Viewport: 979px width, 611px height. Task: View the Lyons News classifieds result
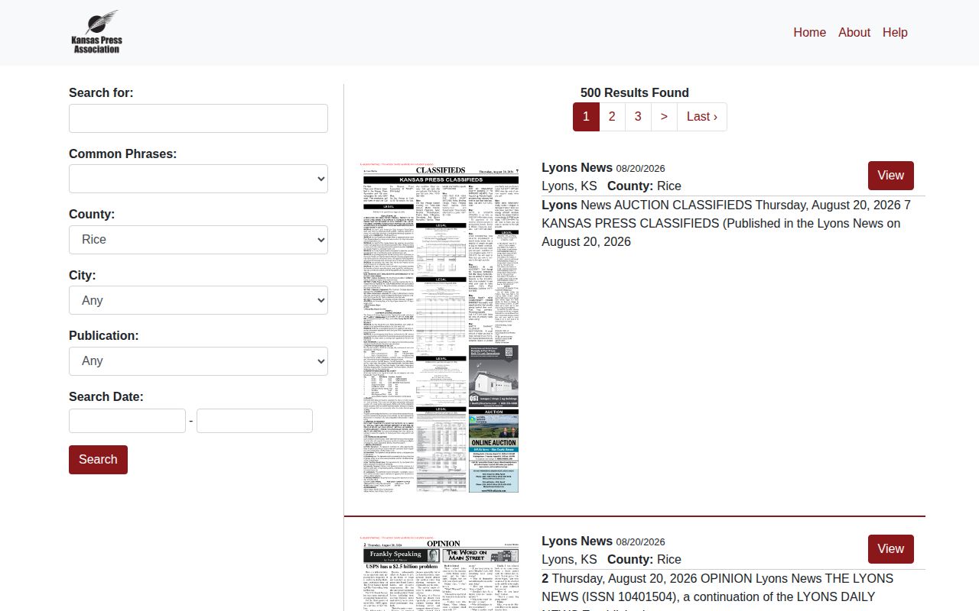coord(890,176)
